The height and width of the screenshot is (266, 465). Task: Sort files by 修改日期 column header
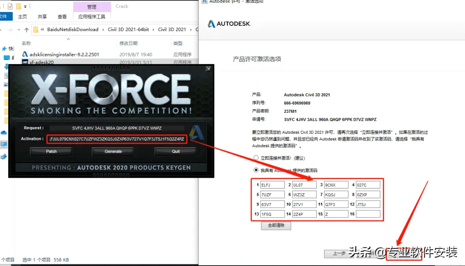[128, 43]
